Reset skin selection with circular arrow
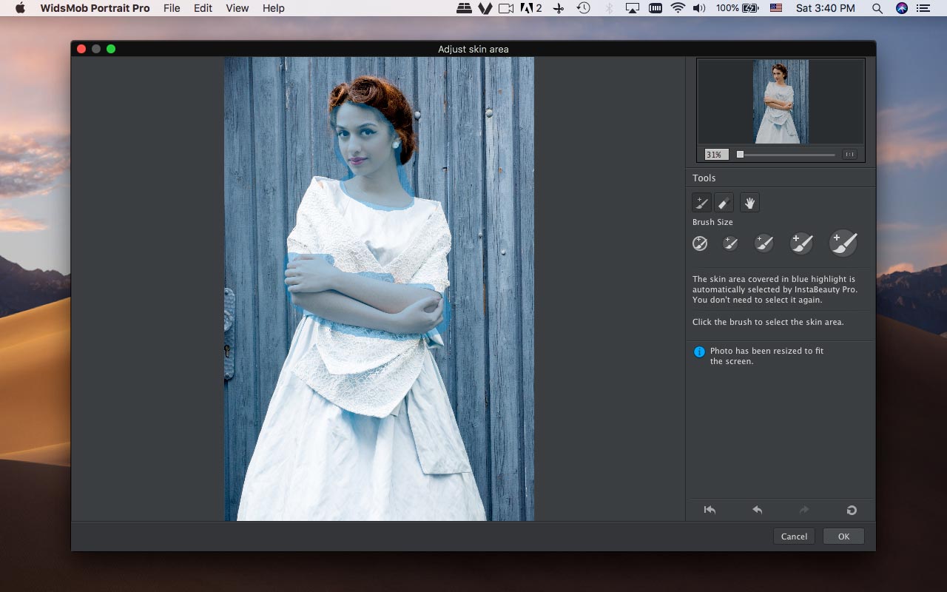The width and height of the screenshot is (947, 592). pyautogui.click(x=852, y=510)
